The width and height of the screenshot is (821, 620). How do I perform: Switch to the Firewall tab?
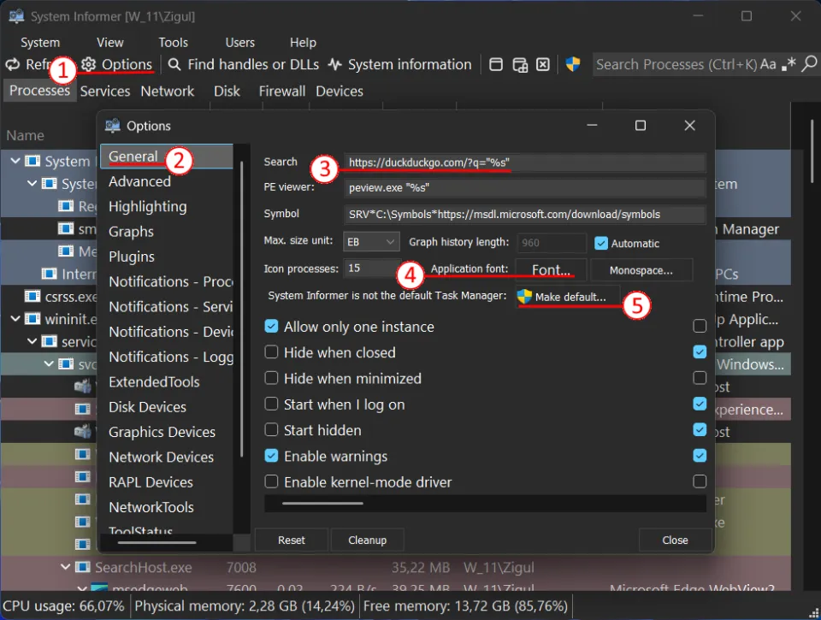pyautogui.click(x=281, y=92)
